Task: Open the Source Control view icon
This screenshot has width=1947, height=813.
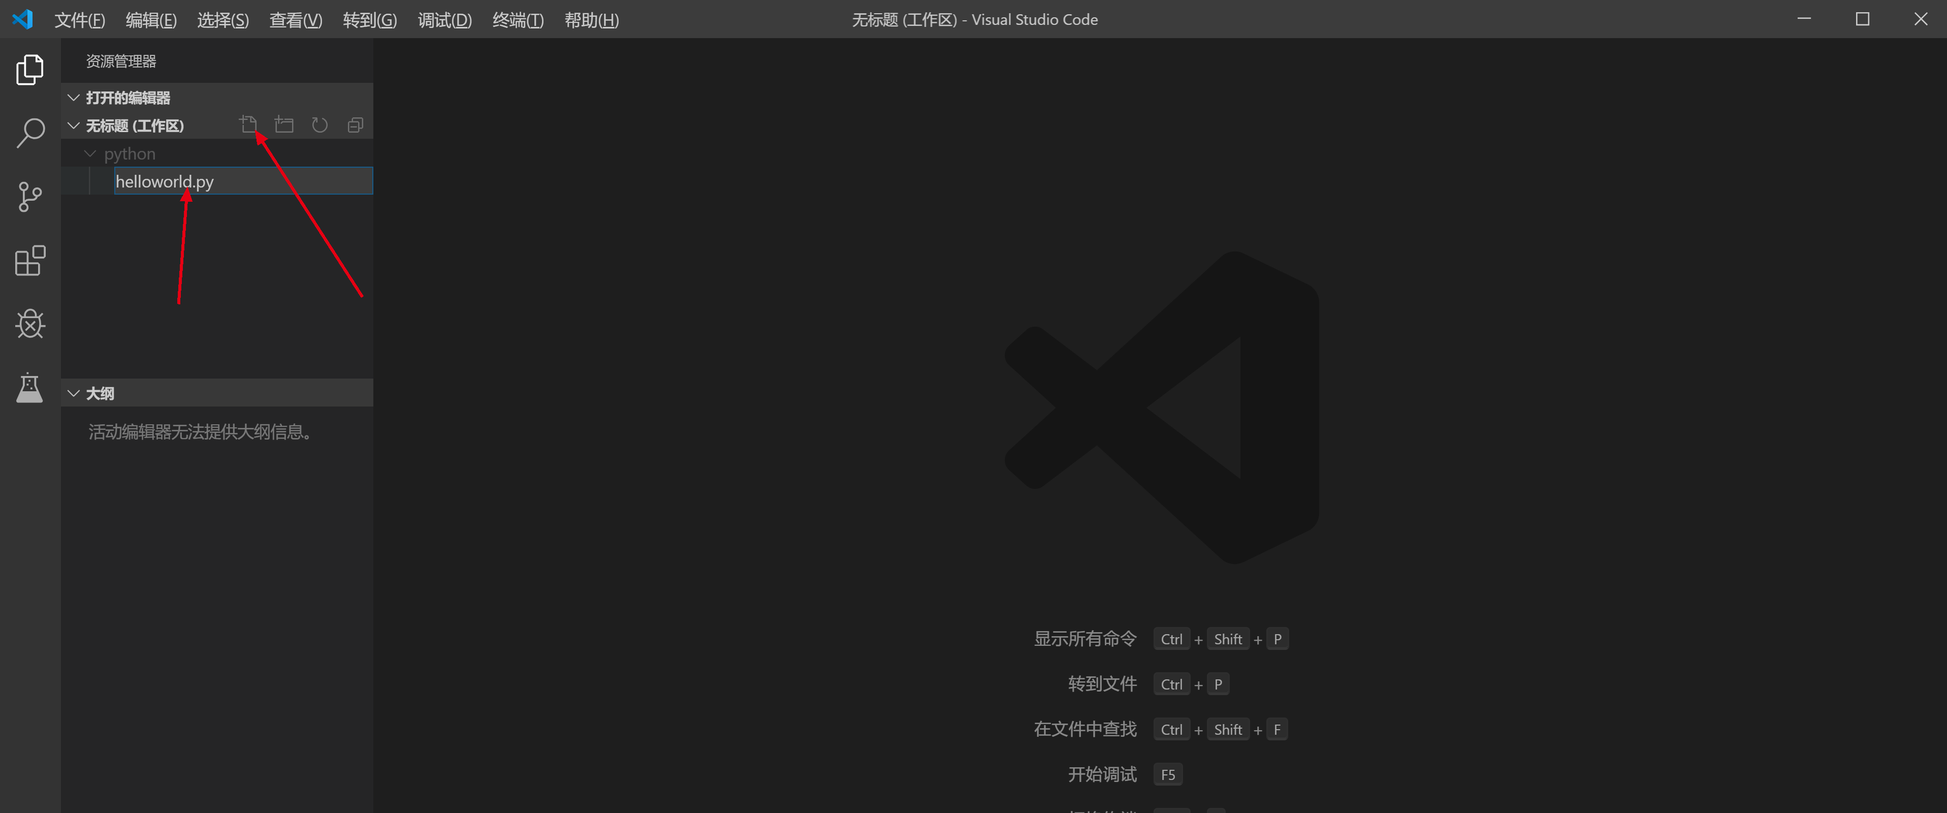Action: pyautogui.click(x=30, y=197)
